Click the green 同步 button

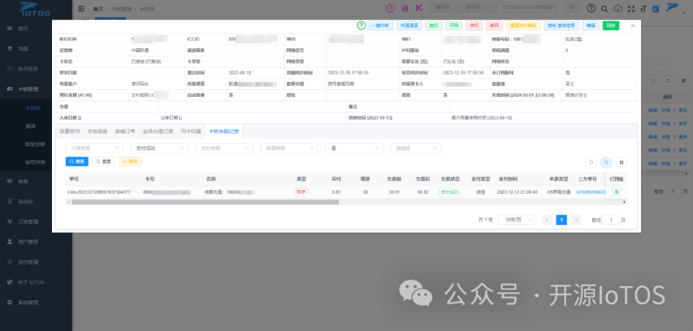(x=611, y=26)
